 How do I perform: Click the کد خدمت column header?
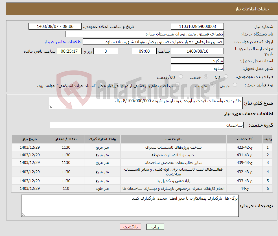[244, 139]
